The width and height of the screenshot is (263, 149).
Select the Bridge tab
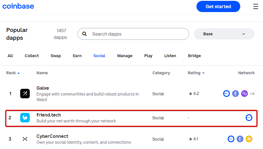pos(195,56)
